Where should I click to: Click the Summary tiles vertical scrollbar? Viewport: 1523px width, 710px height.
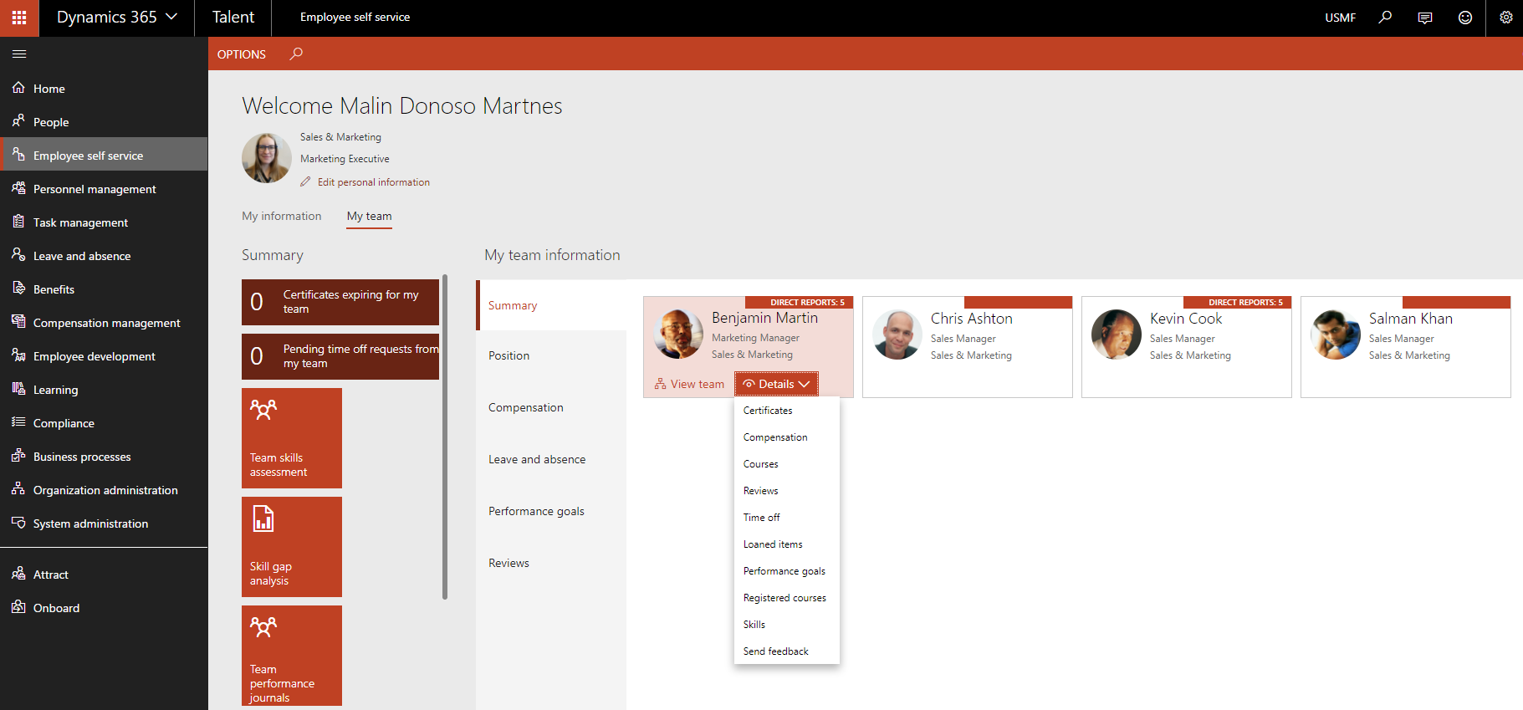click(445, 437)
